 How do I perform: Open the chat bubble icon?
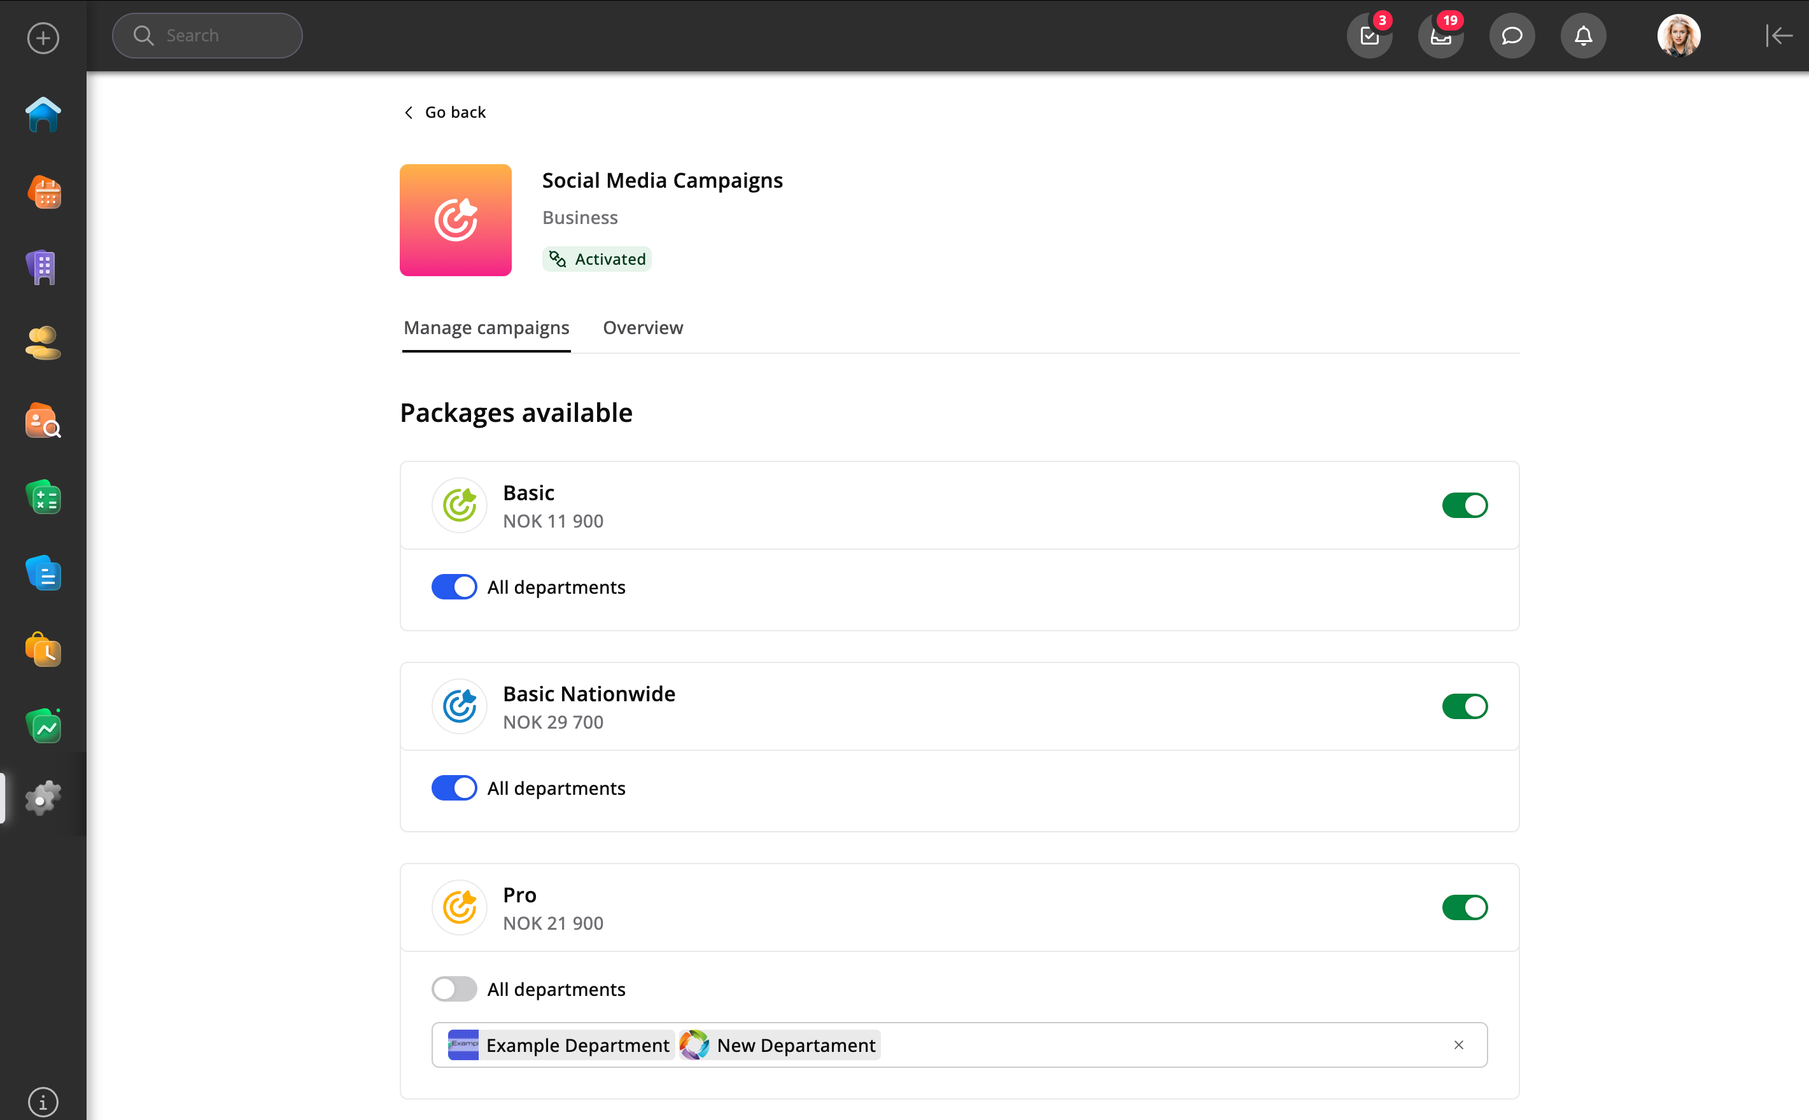pyautogui.click(x=1511, y=36)
